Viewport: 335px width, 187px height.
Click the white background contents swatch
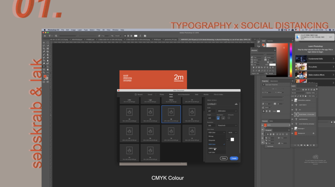pyautogui.click(x=232, y=140)
